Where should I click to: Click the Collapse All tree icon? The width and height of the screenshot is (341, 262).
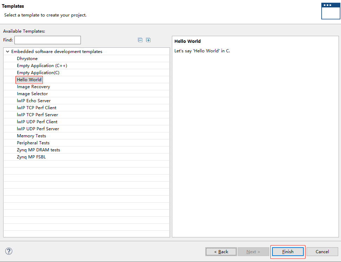pos(140,40)
